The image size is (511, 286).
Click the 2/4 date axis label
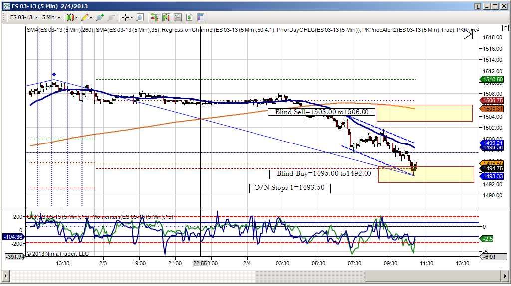[247, 263]
